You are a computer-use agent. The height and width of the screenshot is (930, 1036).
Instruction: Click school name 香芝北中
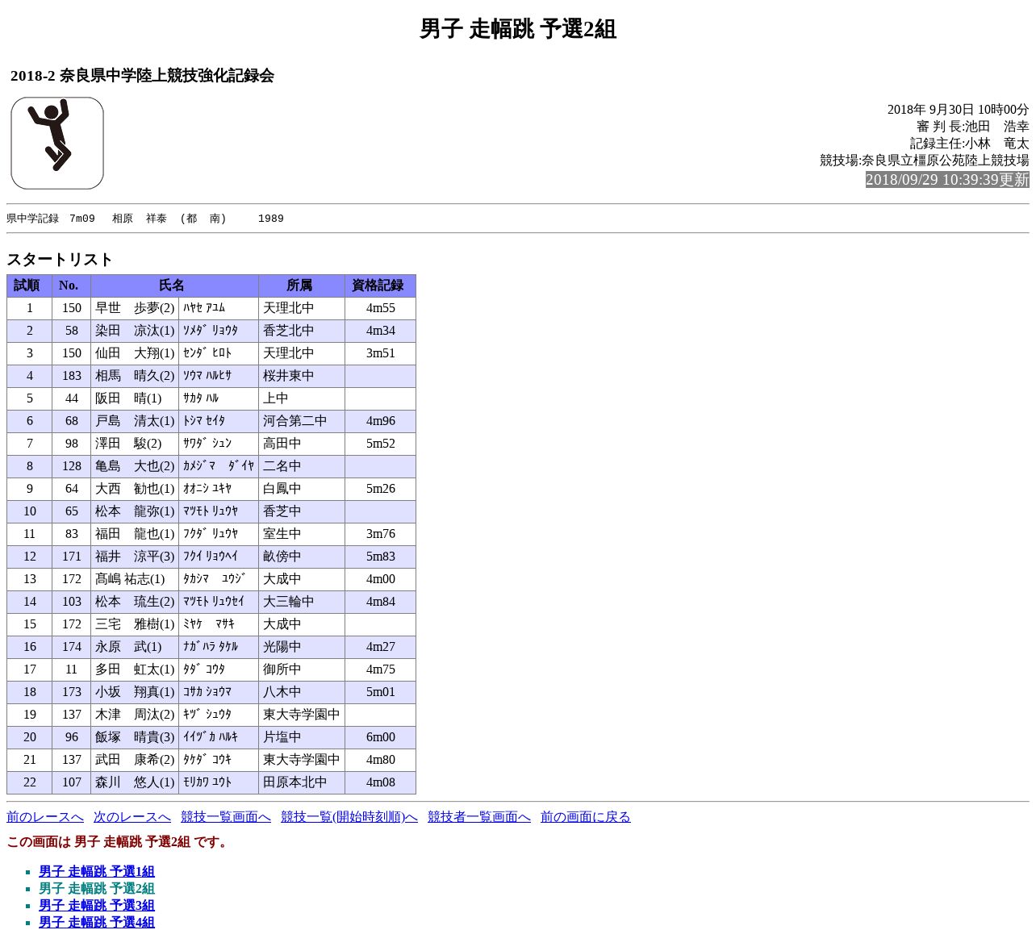289,331
